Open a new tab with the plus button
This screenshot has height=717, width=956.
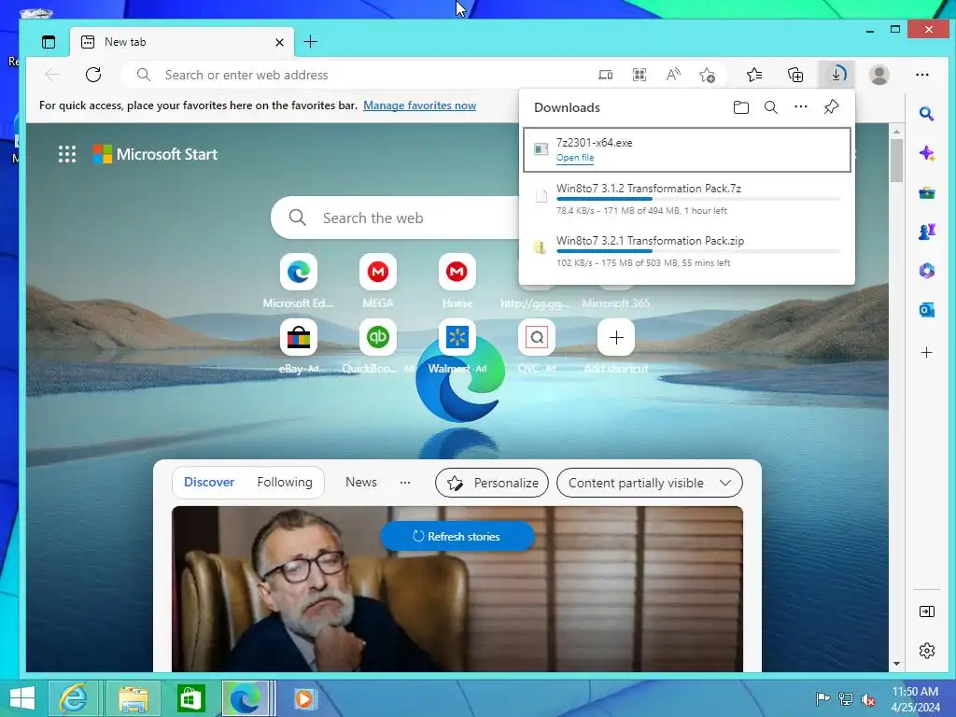310,41
